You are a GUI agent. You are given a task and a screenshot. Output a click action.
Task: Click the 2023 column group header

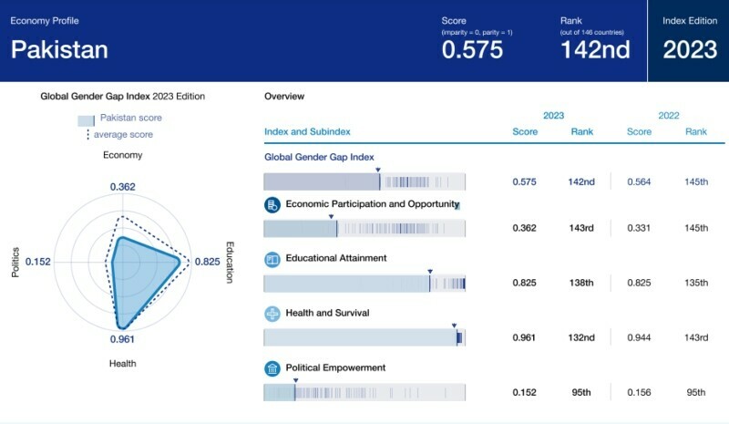coord(553,116)
